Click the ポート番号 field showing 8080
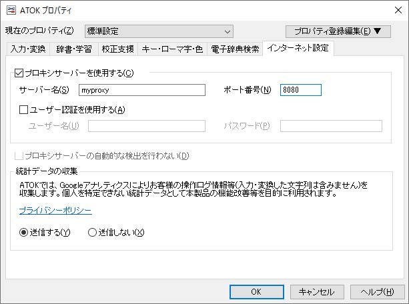 pos(301,90)
